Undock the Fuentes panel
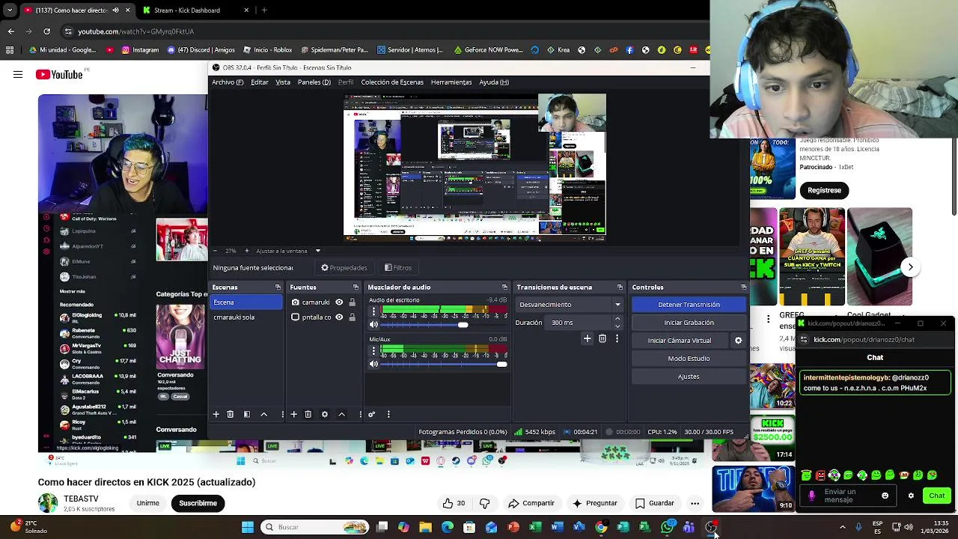 356,287
